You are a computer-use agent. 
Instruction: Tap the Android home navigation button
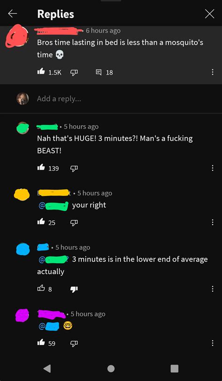tap(111, 369)
